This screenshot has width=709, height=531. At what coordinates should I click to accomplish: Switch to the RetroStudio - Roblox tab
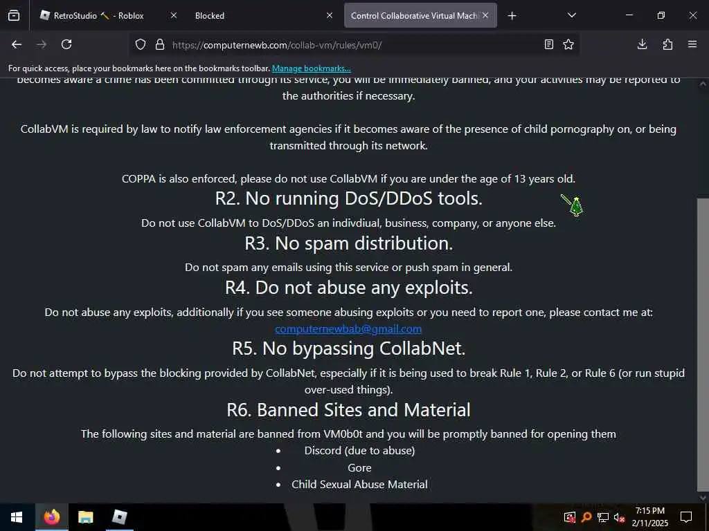(x=98, y=15)
